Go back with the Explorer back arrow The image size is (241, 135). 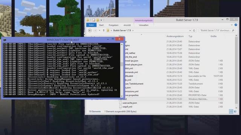pos(90,30)
